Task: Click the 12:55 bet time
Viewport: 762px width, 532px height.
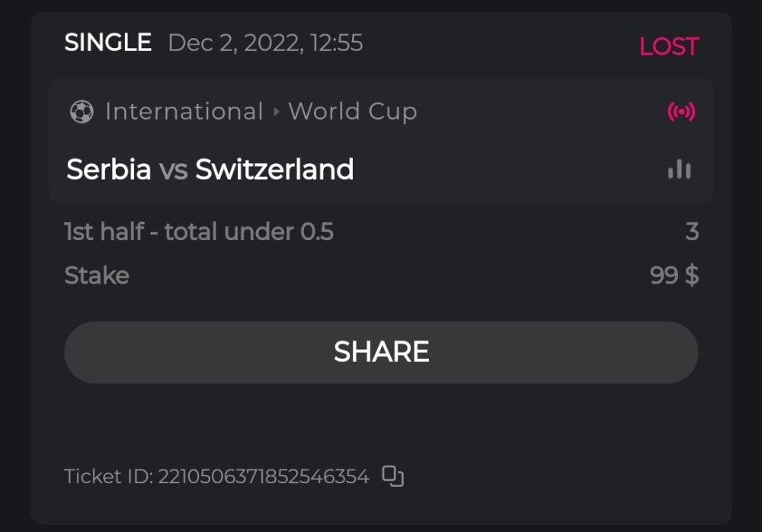Action: tap(336, 43)
